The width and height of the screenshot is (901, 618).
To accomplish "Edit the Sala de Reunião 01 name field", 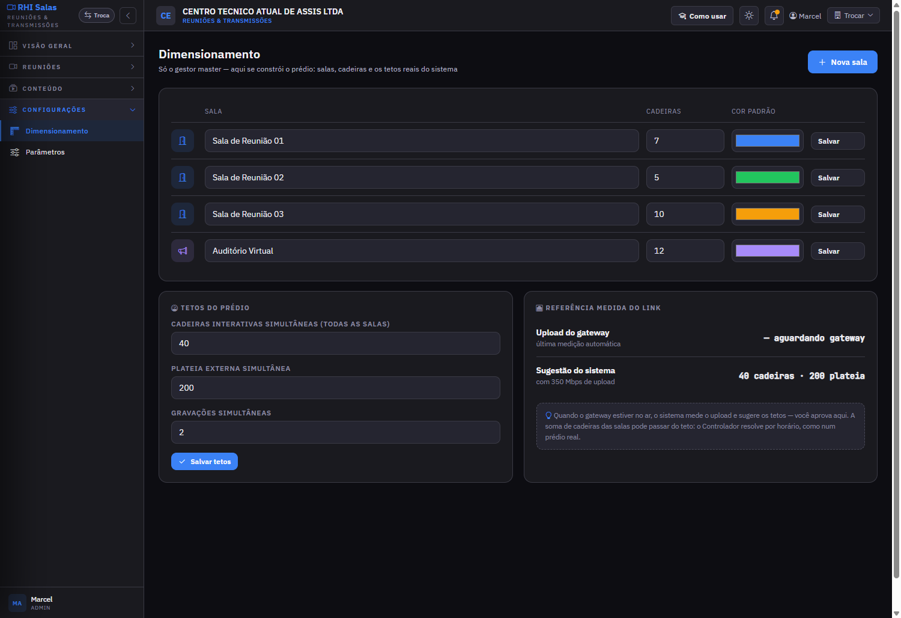I will pos(422,141).
